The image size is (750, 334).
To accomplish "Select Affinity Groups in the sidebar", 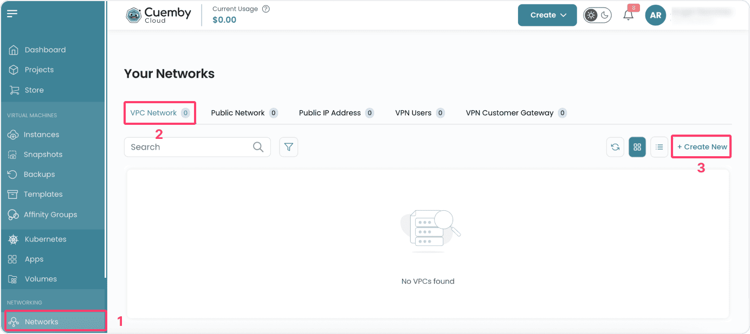I will pos(13,214).
